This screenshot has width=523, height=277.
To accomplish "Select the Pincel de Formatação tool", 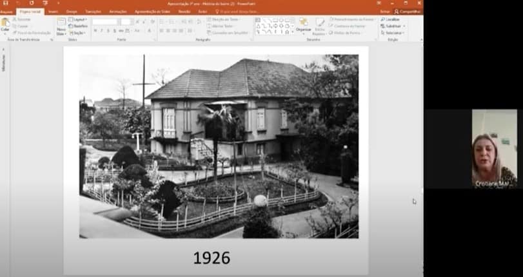I will click(32, 33).
